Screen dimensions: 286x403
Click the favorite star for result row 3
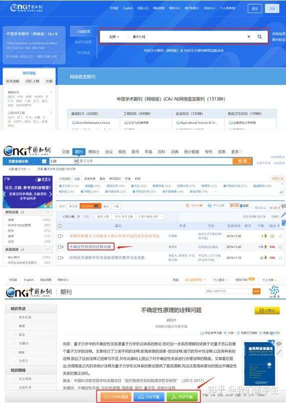(x=281, y=257)
